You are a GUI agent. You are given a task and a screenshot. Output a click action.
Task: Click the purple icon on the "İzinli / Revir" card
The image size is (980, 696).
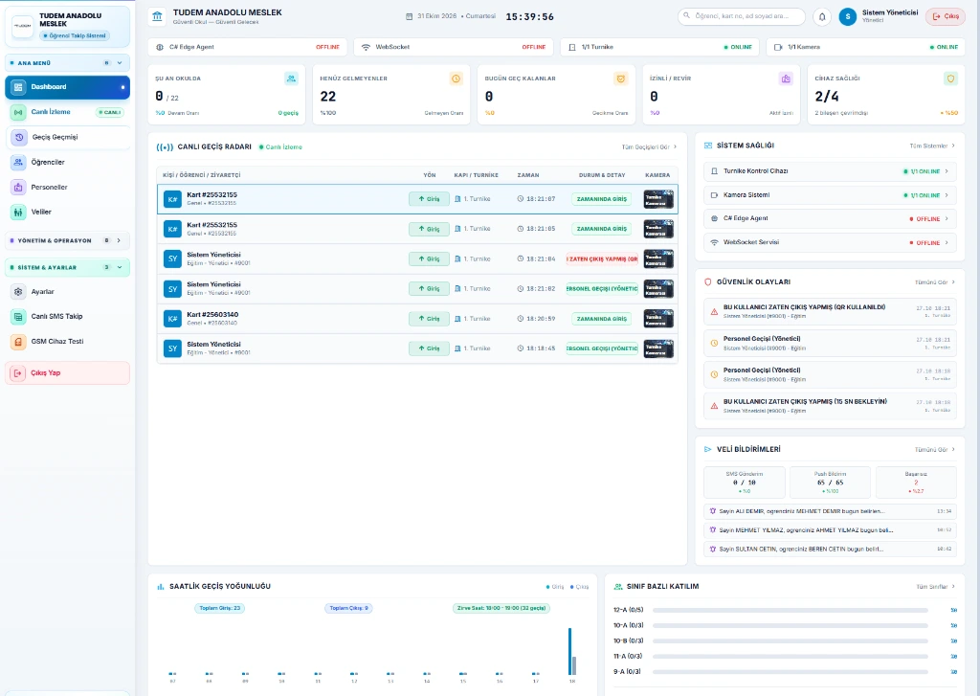click(786, 79)
